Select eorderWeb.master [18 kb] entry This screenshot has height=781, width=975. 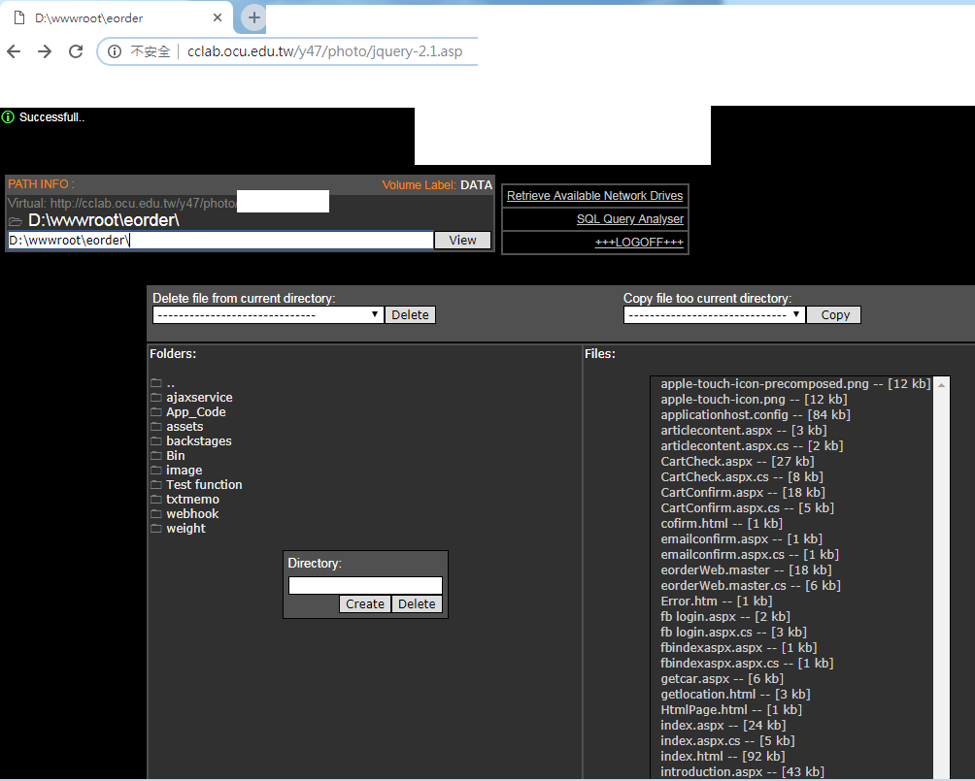pos(746,570)
